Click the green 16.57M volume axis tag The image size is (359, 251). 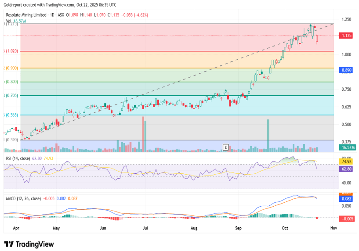[348, 147]
